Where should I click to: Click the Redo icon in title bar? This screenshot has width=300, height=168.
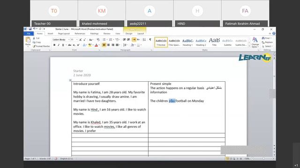[x=40, y=29]
